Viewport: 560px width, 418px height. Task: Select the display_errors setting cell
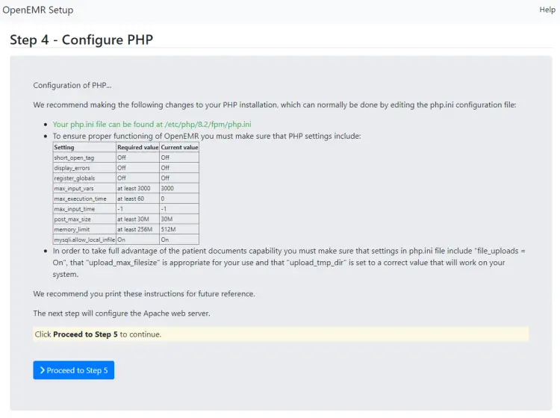coord(72,168)
